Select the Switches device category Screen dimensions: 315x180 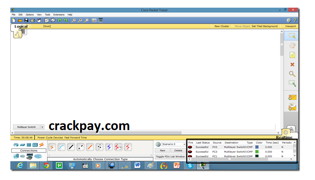click(x=22, y=145)
